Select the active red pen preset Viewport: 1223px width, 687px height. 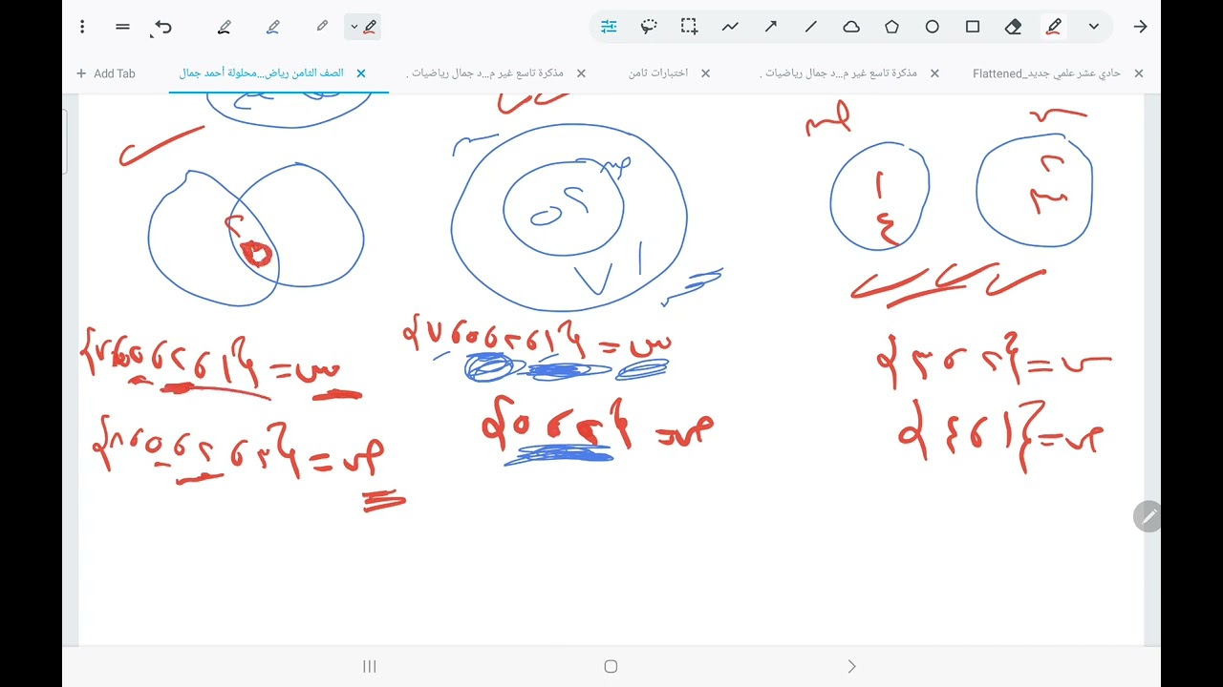(363, 27)
